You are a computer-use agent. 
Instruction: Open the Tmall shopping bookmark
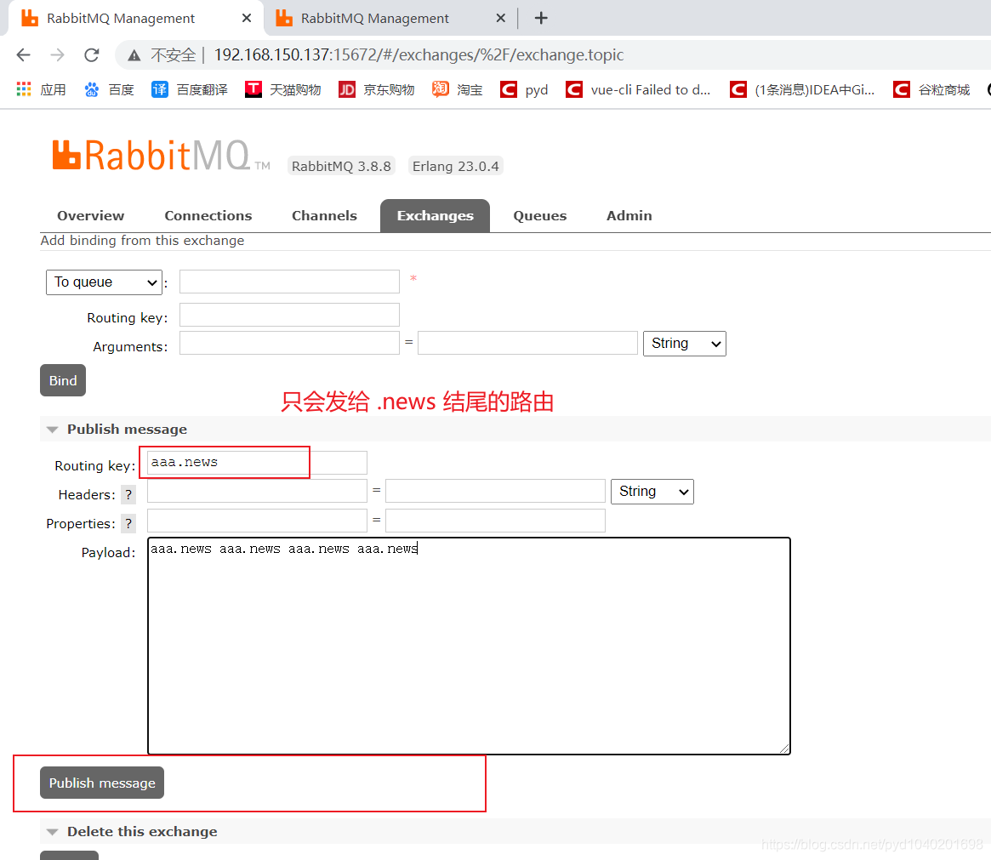[x=282, y=89]
